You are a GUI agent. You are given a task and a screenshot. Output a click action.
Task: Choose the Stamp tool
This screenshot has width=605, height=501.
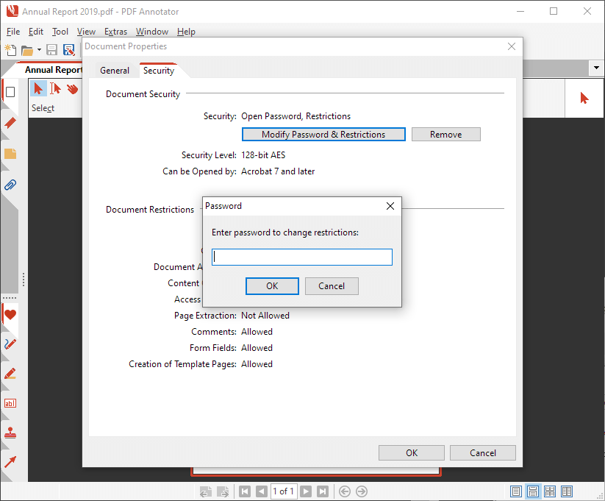[10, 433]
